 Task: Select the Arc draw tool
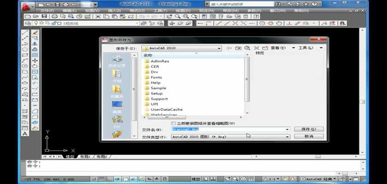(25, 60)
